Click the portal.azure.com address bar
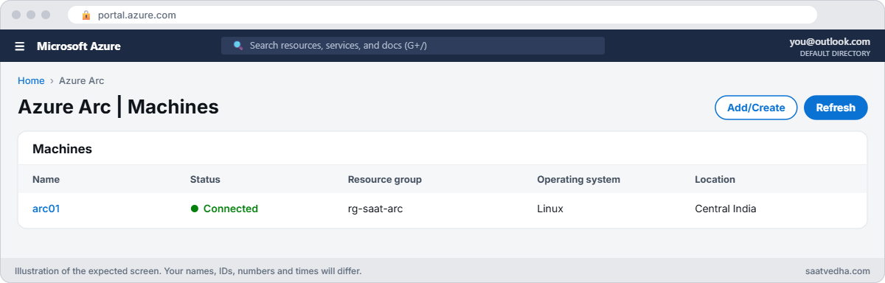The height and width of the screenshot is (283, 885). coord(442,15)
